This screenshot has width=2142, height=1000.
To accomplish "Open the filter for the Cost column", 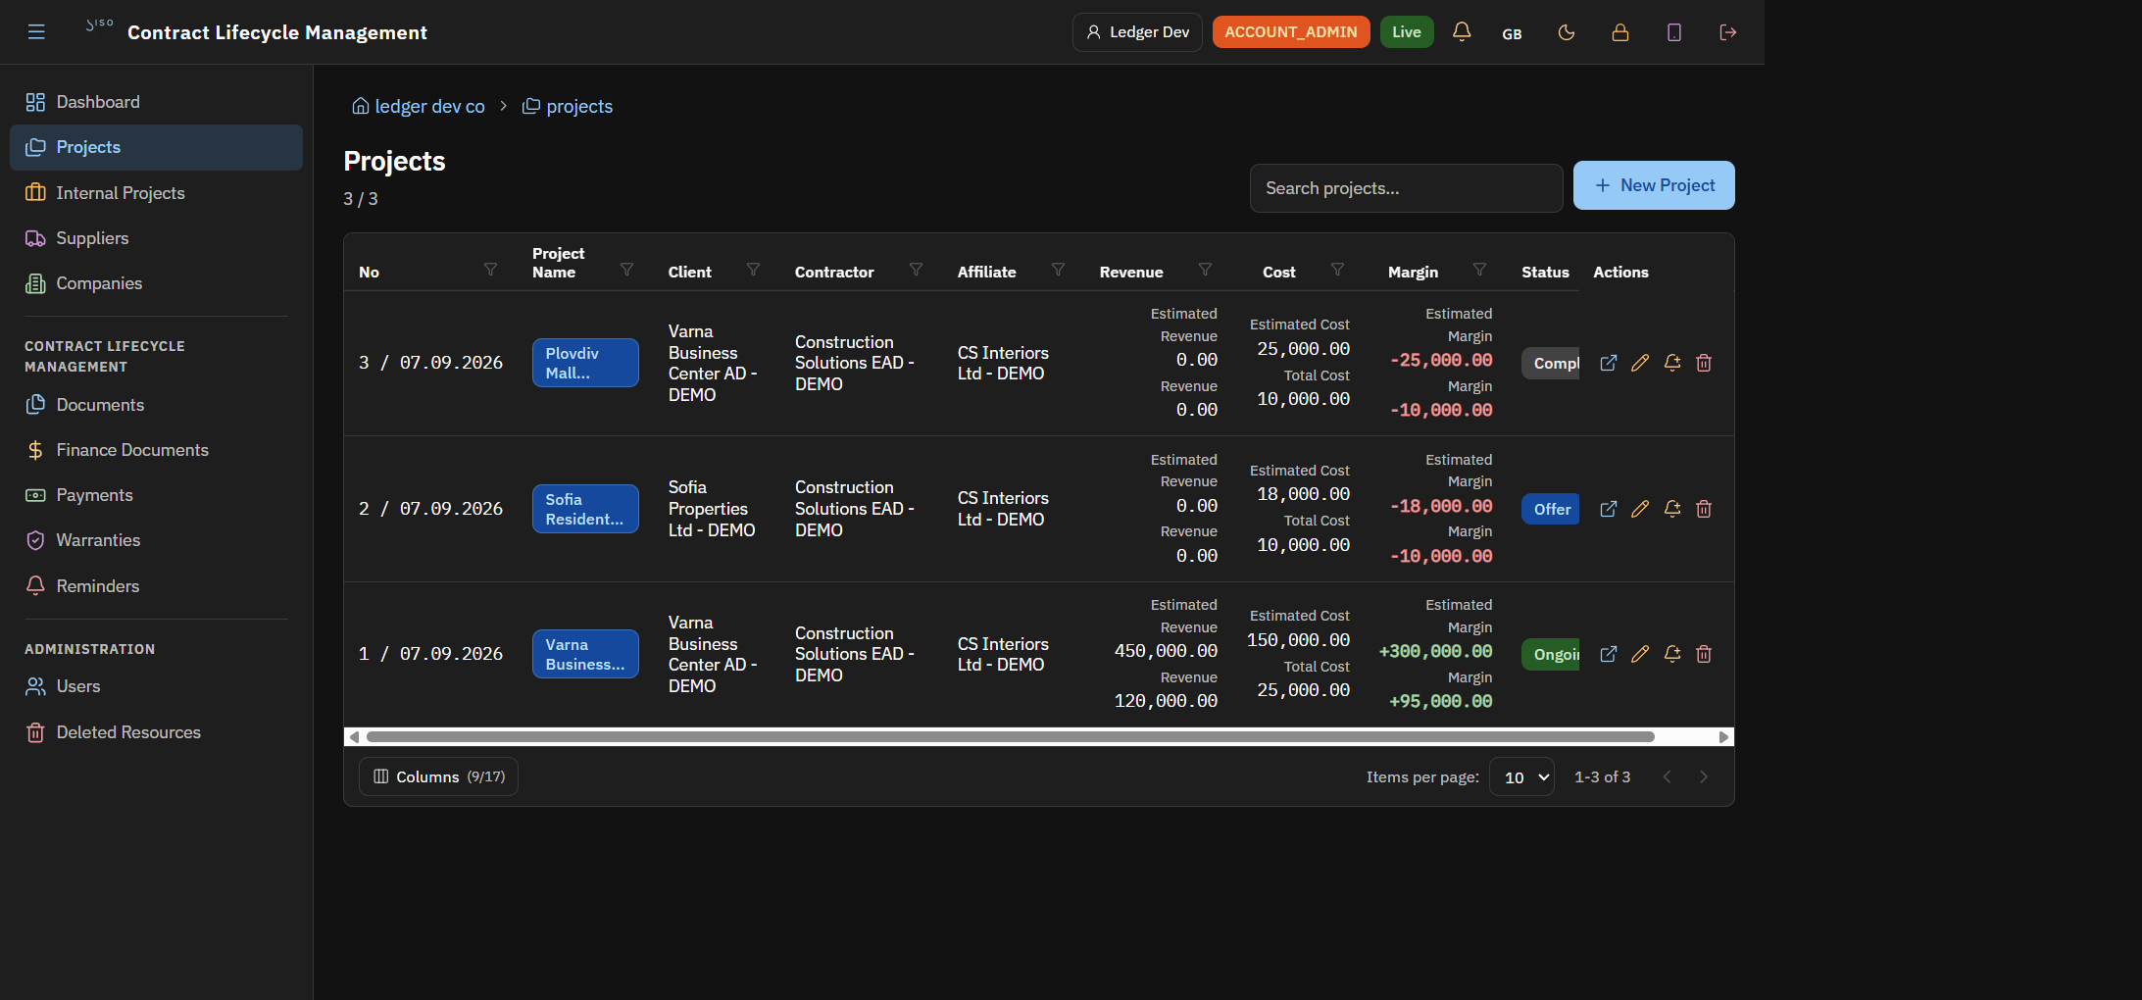I will (x=1337, y=270).
